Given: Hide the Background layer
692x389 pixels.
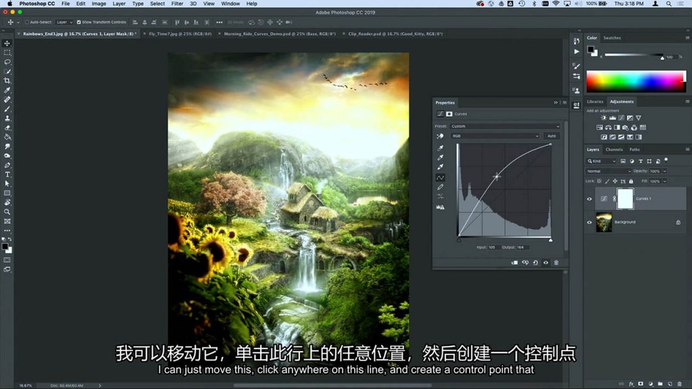Looking at the screenshot, I should (589, 222).
